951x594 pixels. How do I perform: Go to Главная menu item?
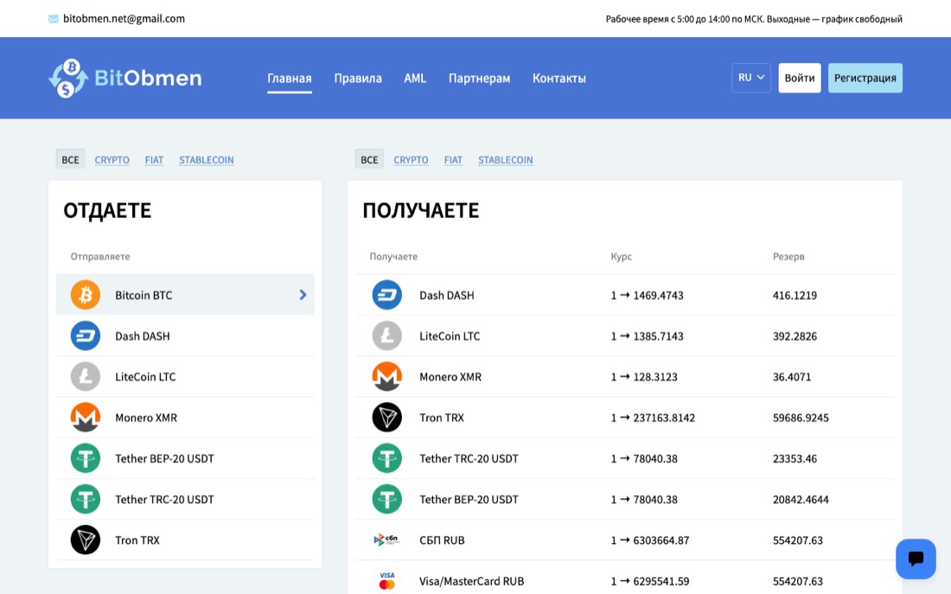click(290, 79)
